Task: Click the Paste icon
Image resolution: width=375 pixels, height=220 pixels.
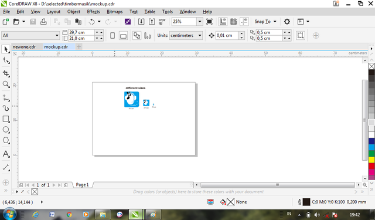Action: click(x=78, y=22)
